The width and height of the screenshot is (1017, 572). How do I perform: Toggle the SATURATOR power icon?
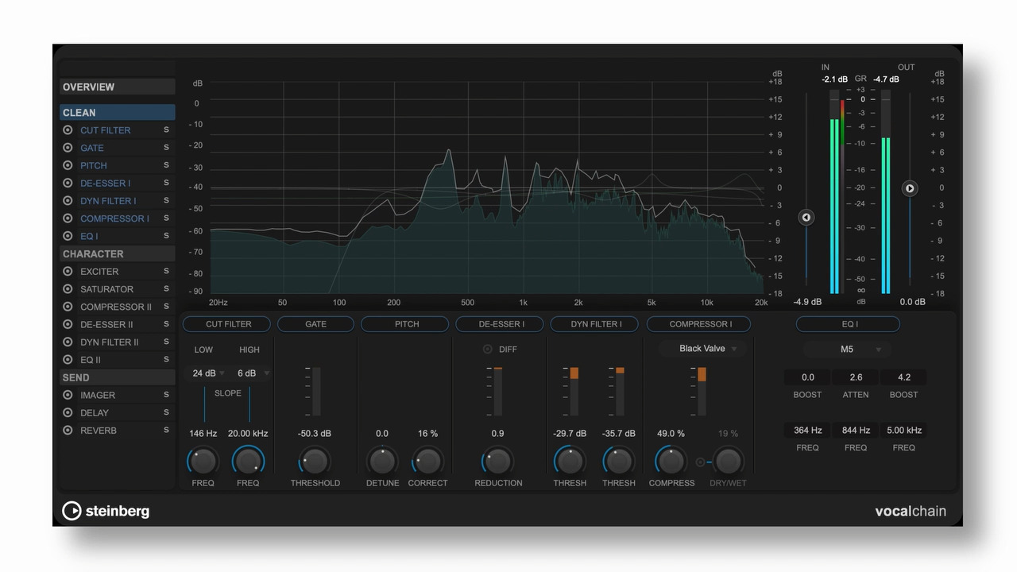(68, 289)
